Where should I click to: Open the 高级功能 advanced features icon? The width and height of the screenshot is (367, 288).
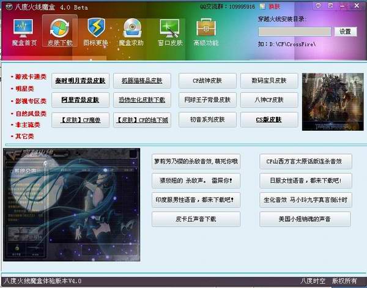click(206, 32)
